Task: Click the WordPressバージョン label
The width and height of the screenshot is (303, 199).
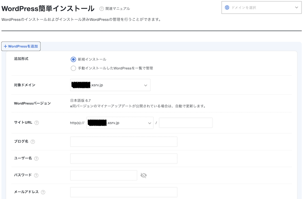Action: (32, 103)
